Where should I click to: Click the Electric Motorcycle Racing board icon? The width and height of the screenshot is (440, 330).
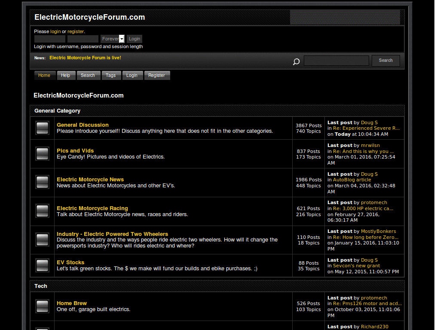[43, 211]
